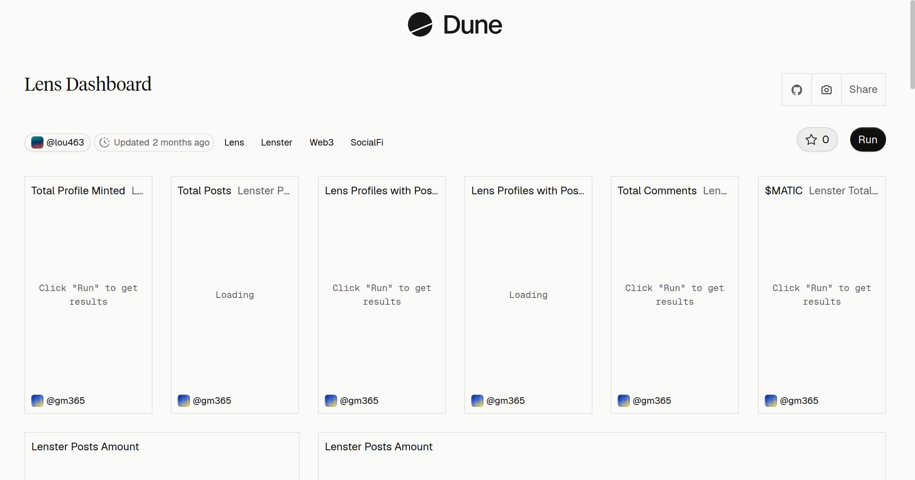Viewport: 915px width, 480px height.
Task: Click the Lens Dashboard title
Action: (x=88, y=84)
